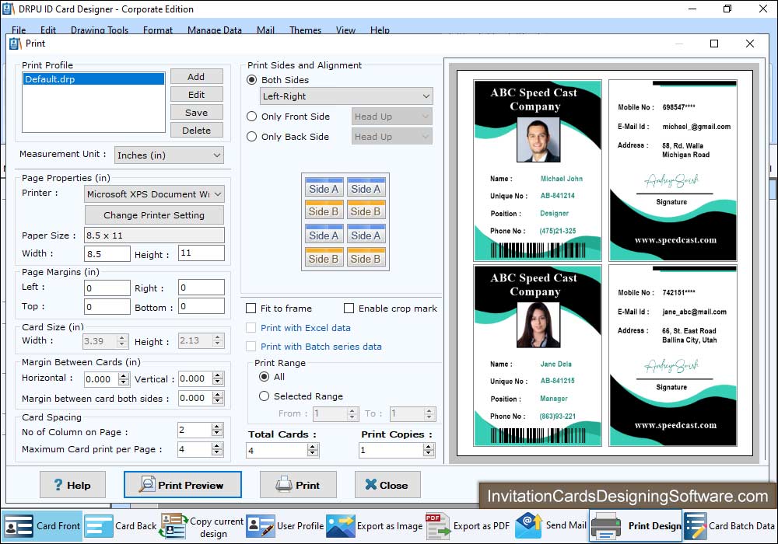Open the Mail menu
The image size is (778, 544).
(265, 30)
